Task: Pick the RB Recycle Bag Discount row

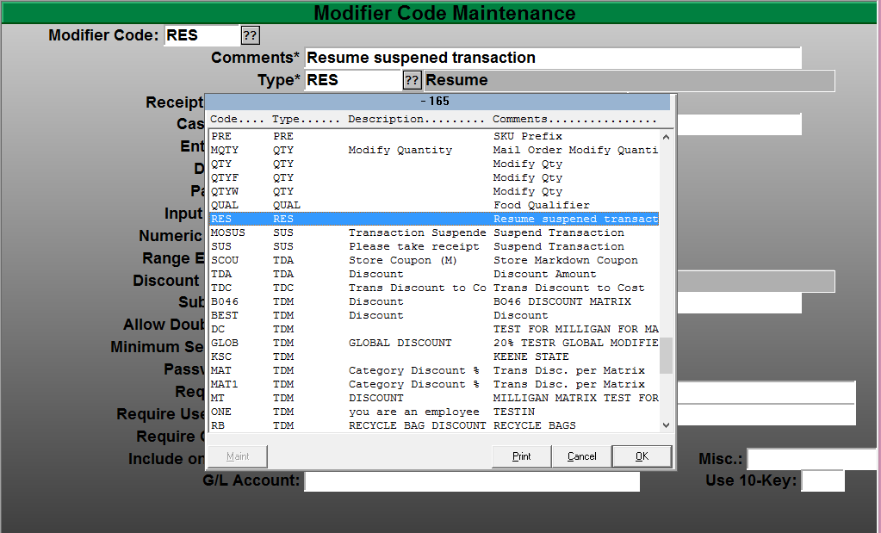Action: pos(434,425)
